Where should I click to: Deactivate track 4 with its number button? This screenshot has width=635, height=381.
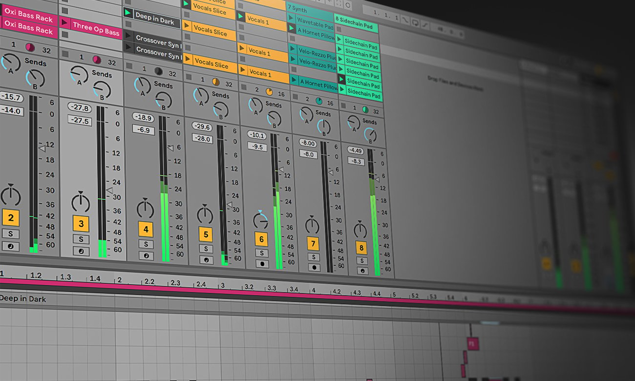pos(146,229)
